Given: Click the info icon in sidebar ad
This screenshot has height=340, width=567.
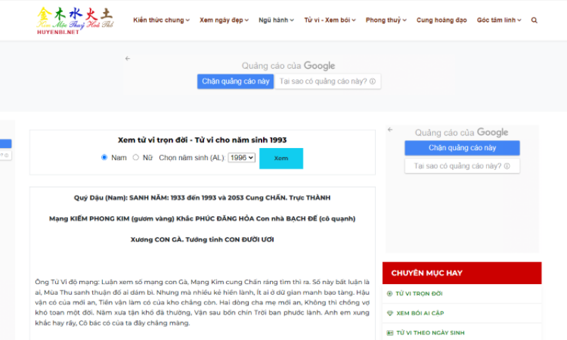Looking at the screenshot, I should click(507, 166).
